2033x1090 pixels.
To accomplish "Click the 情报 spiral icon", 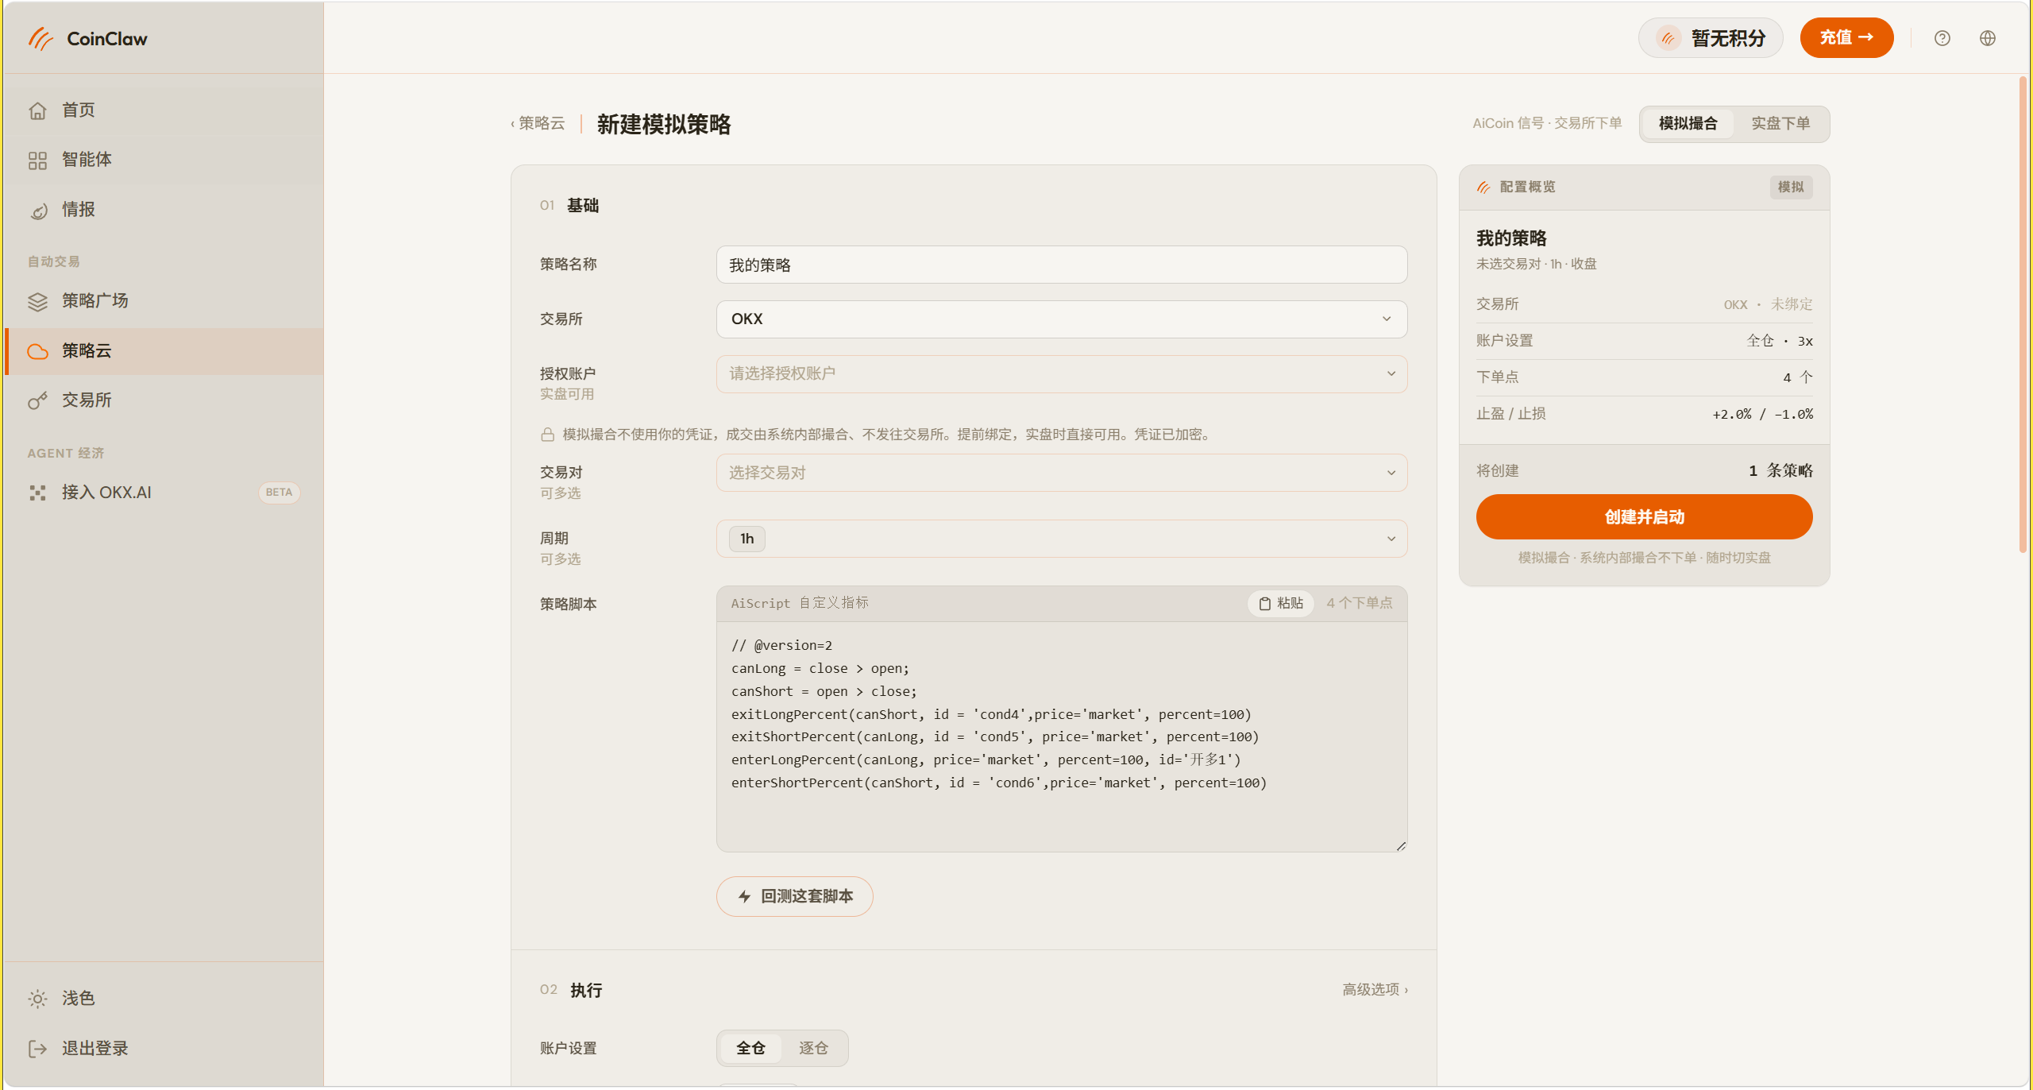I will point(37,211).
